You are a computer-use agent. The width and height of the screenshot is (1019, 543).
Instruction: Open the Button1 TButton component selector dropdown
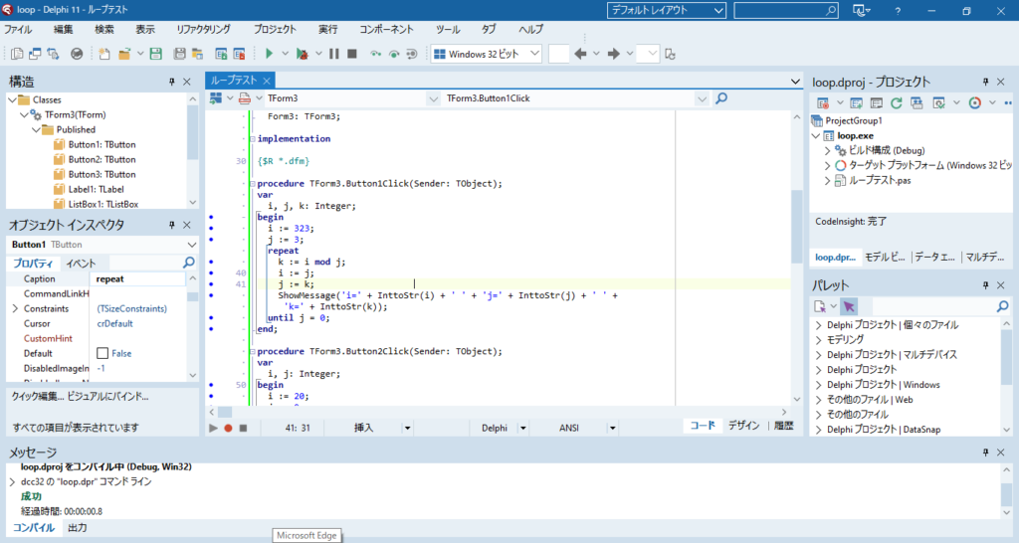coord(192,245)
